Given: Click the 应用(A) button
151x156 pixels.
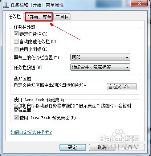Looking at the screenshot, I should coord(131,147).
